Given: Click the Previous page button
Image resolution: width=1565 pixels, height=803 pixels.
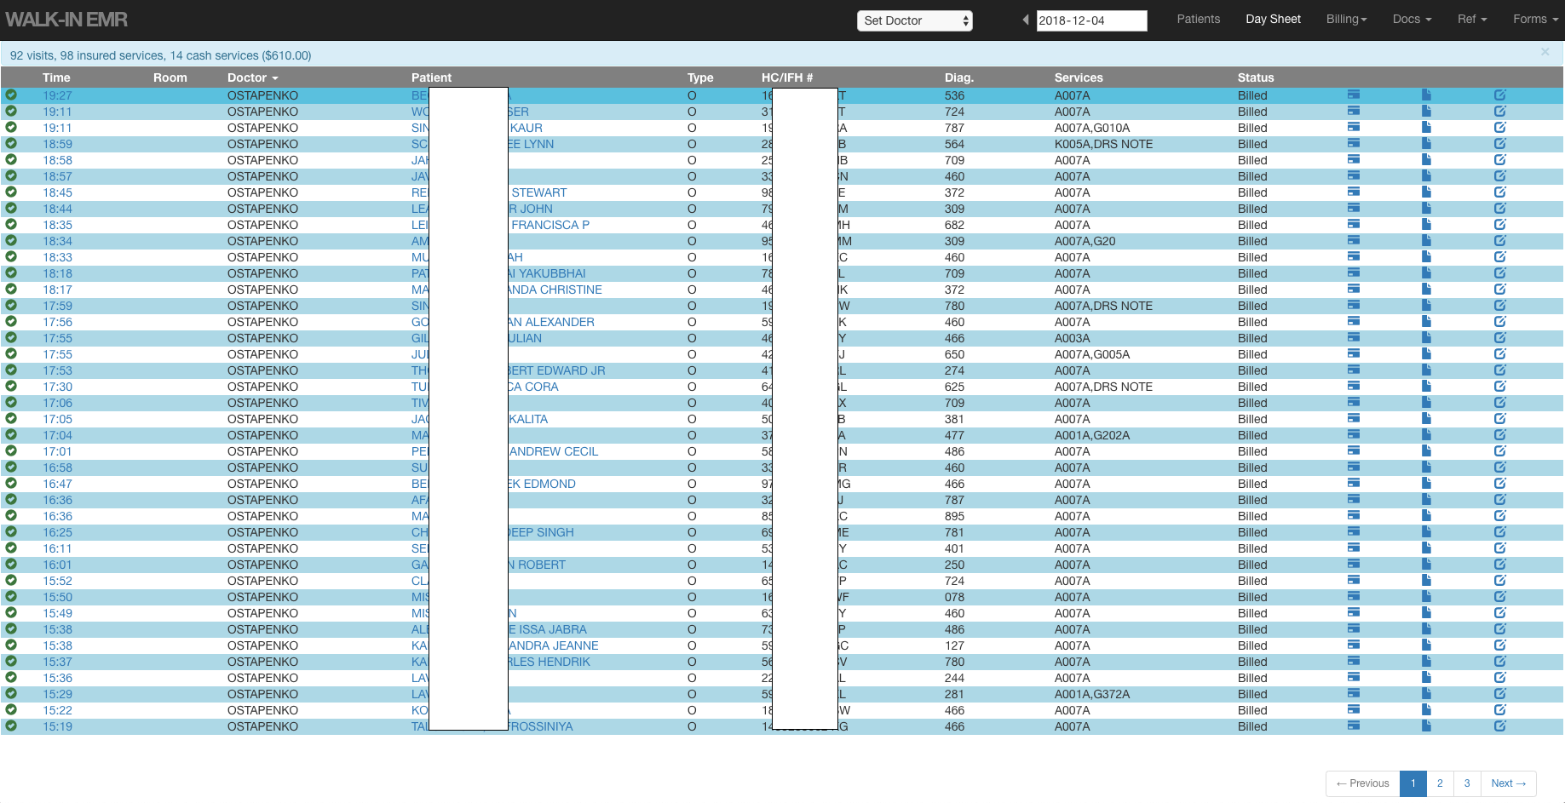Looking at the screenshot, I should coord(1362,783).
